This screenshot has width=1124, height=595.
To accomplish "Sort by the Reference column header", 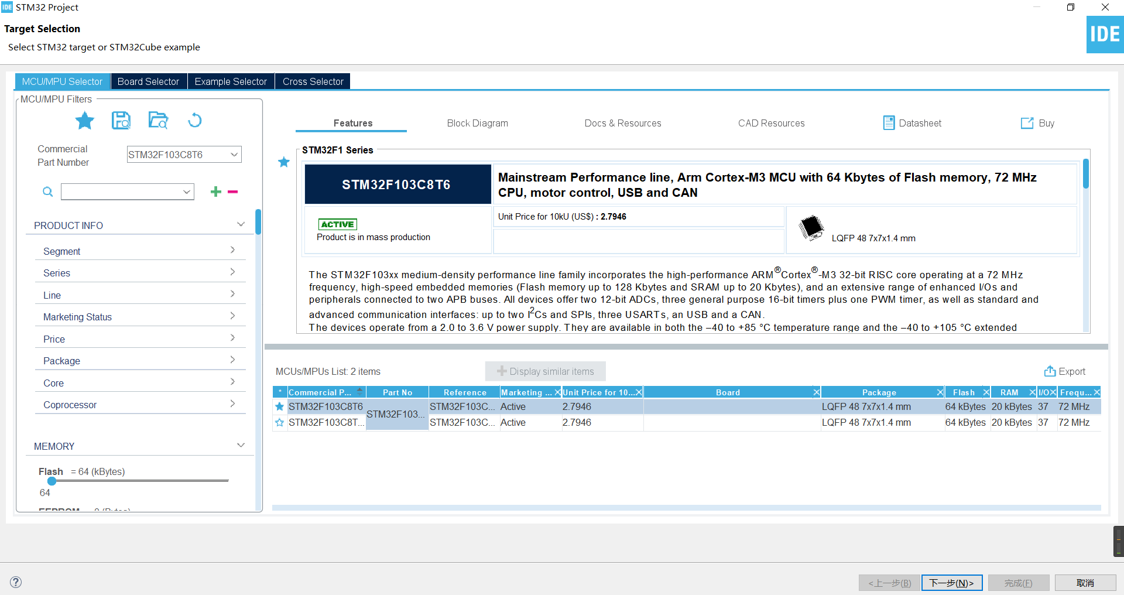I will click(x=465, y=392).
